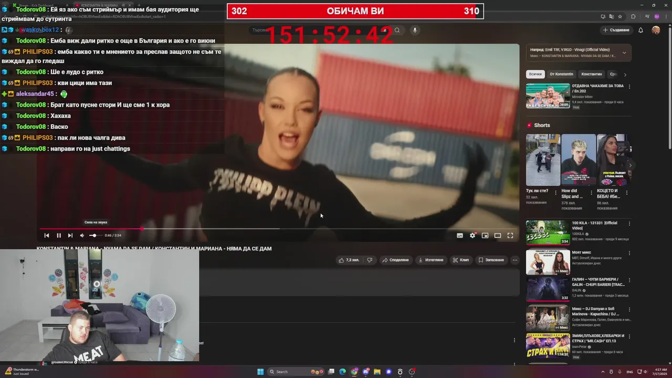
Task: Open File Explorer from taskbar
Action: (x=377, y=372)
